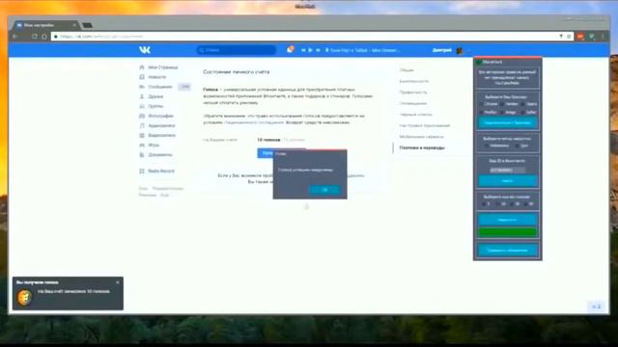
Task: Click the currently playing track title
Action: coord(365,50)
